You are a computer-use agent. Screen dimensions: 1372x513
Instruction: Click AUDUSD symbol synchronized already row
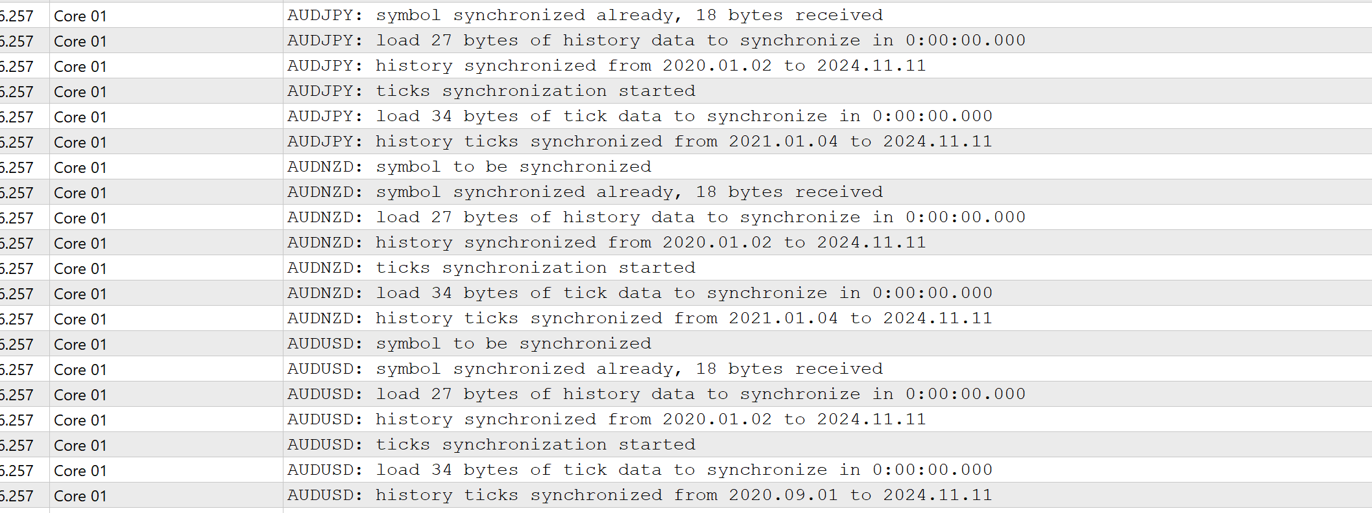(686, 369)
